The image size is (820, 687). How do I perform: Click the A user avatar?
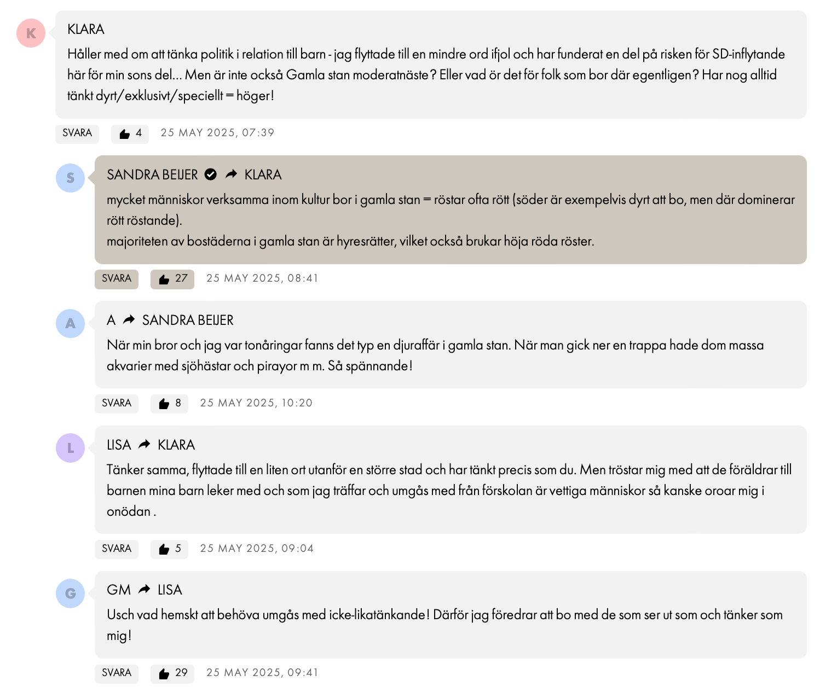[x=70, y=323]
